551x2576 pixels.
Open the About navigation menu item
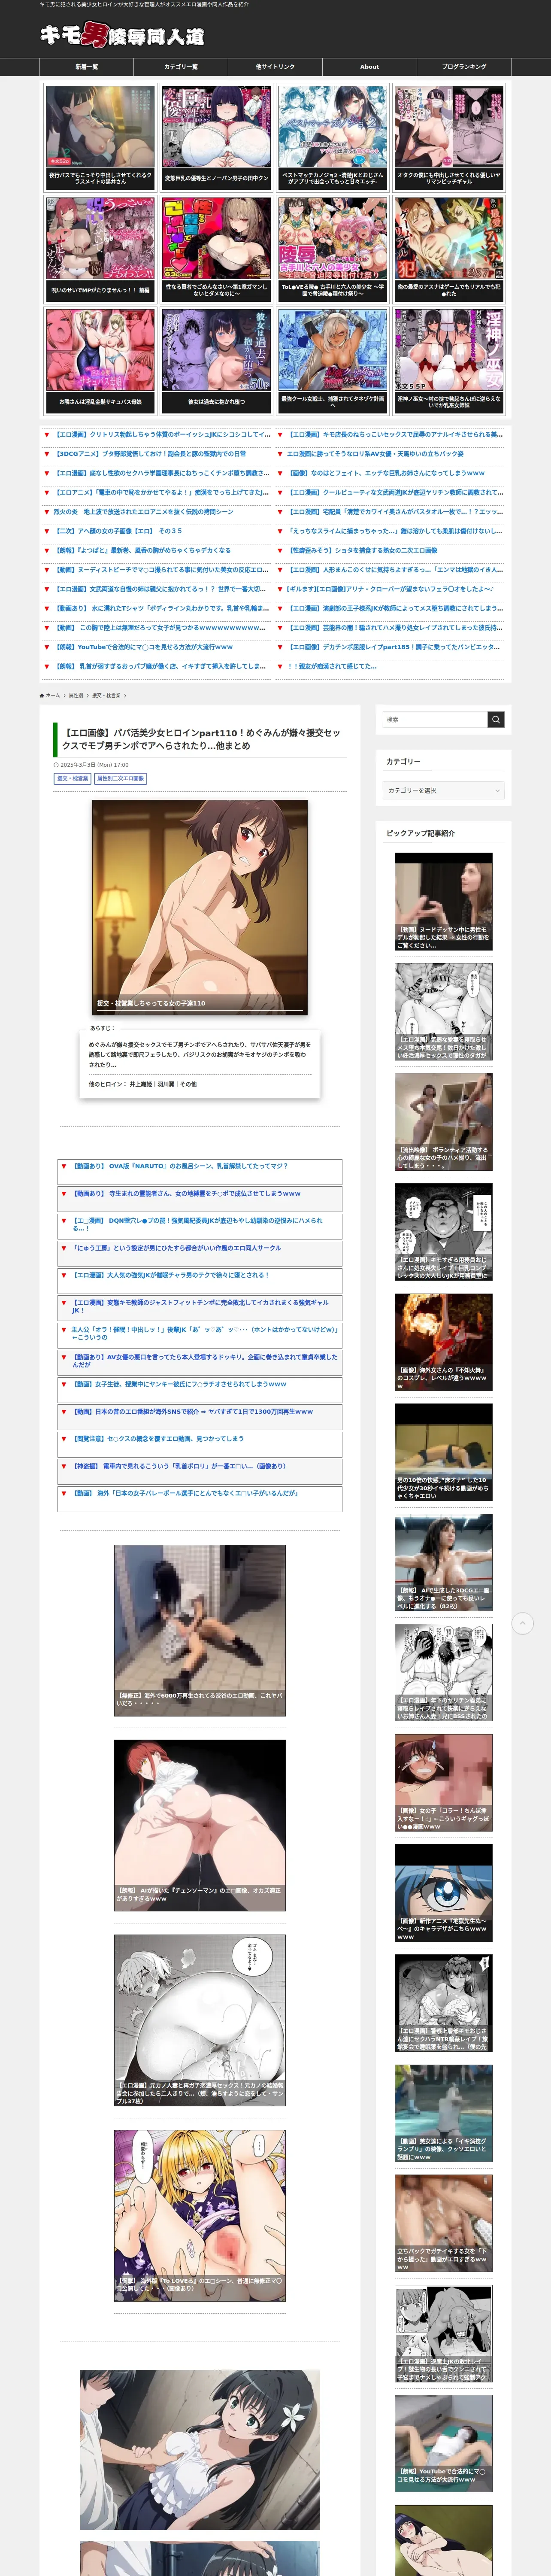370,67
